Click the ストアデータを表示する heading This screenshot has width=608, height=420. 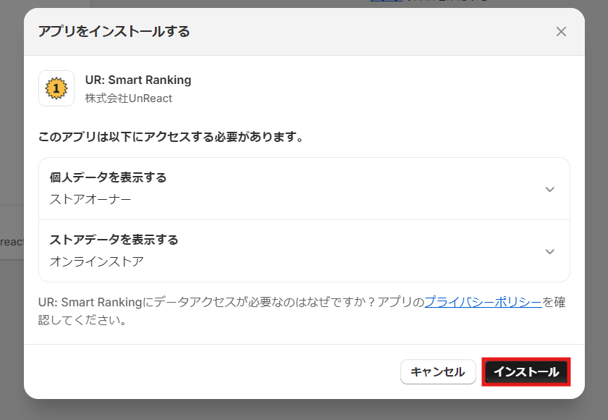[x=114, y=240]
